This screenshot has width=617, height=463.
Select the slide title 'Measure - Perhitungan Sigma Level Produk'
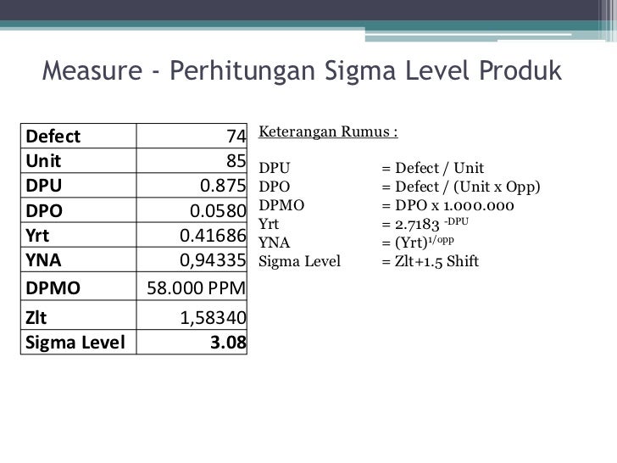302,71
